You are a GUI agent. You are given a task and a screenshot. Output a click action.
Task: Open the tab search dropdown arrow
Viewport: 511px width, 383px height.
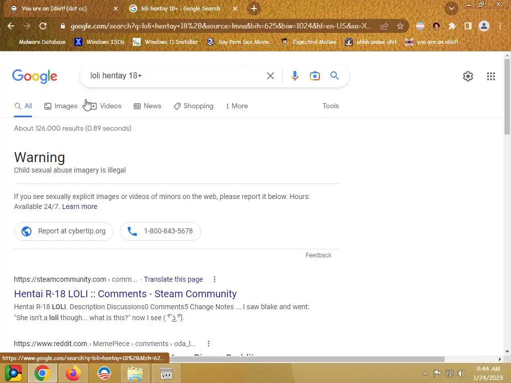[x=452, y=9]
